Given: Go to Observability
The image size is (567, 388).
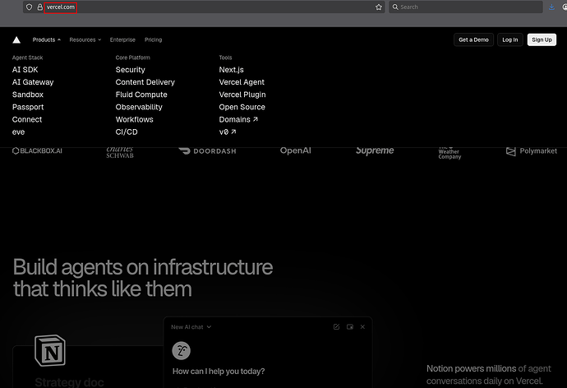Looking at the screenshot, I should point(139,107).
